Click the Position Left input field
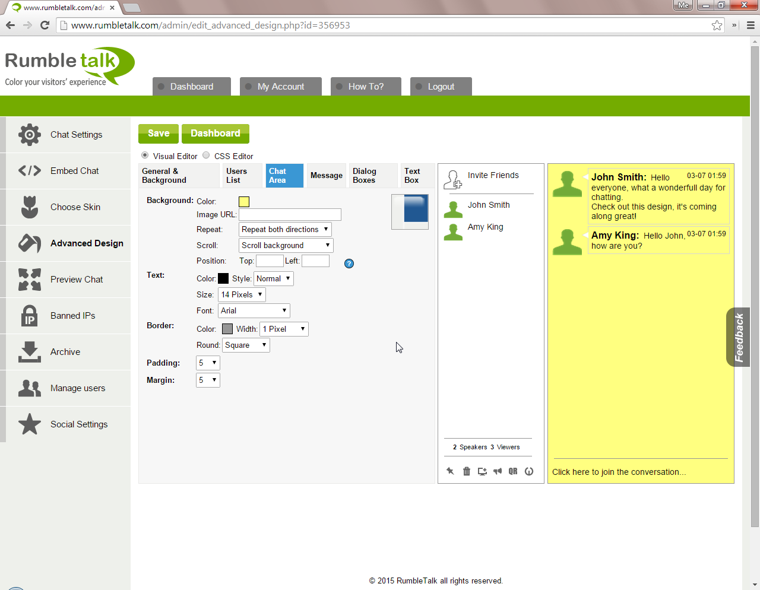Viewport: 760px width, 590px height. [315, 261]
